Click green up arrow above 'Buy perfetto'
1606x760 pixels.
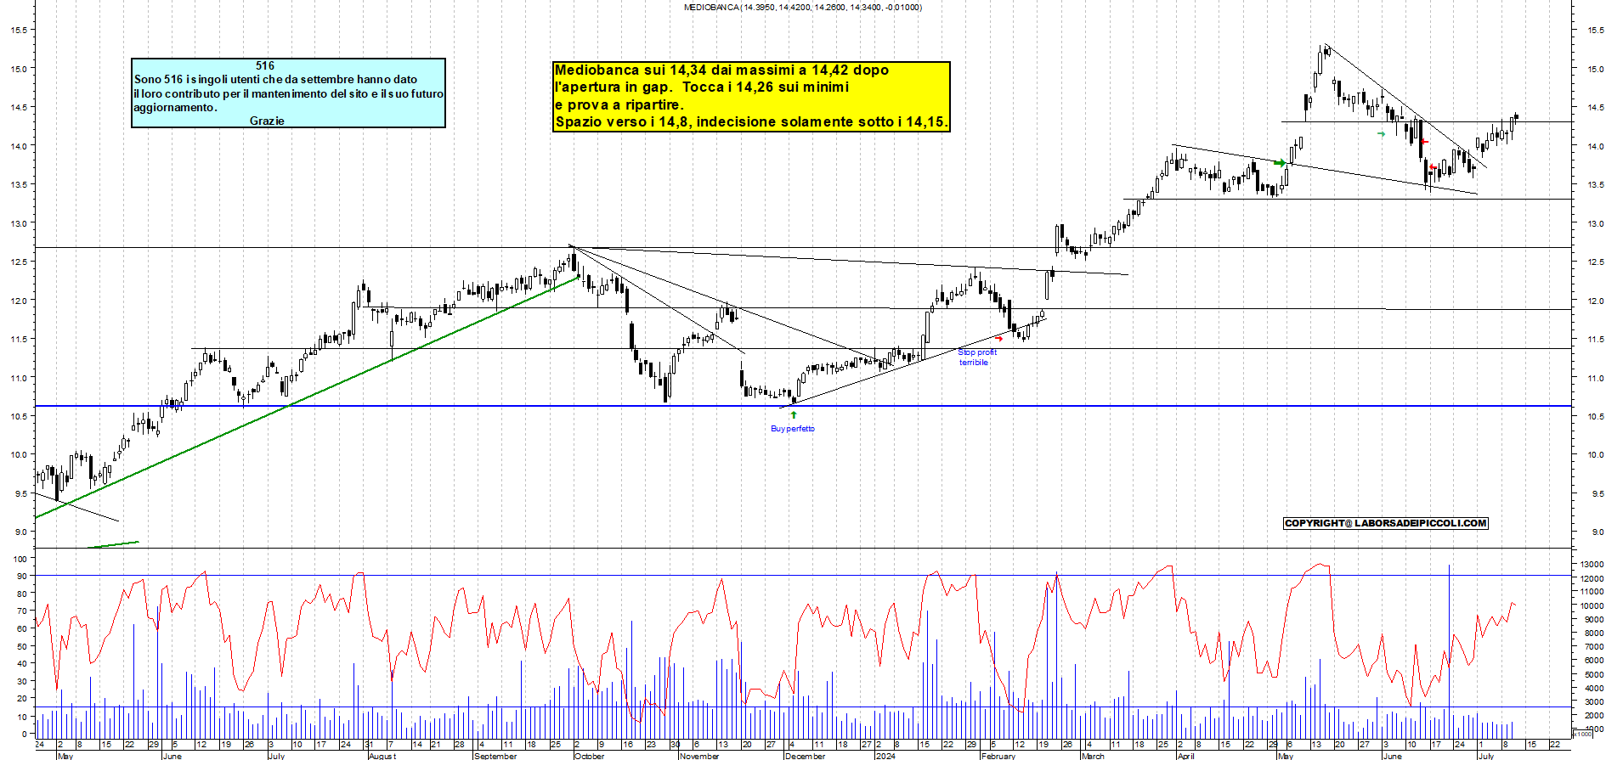[794, 415]
